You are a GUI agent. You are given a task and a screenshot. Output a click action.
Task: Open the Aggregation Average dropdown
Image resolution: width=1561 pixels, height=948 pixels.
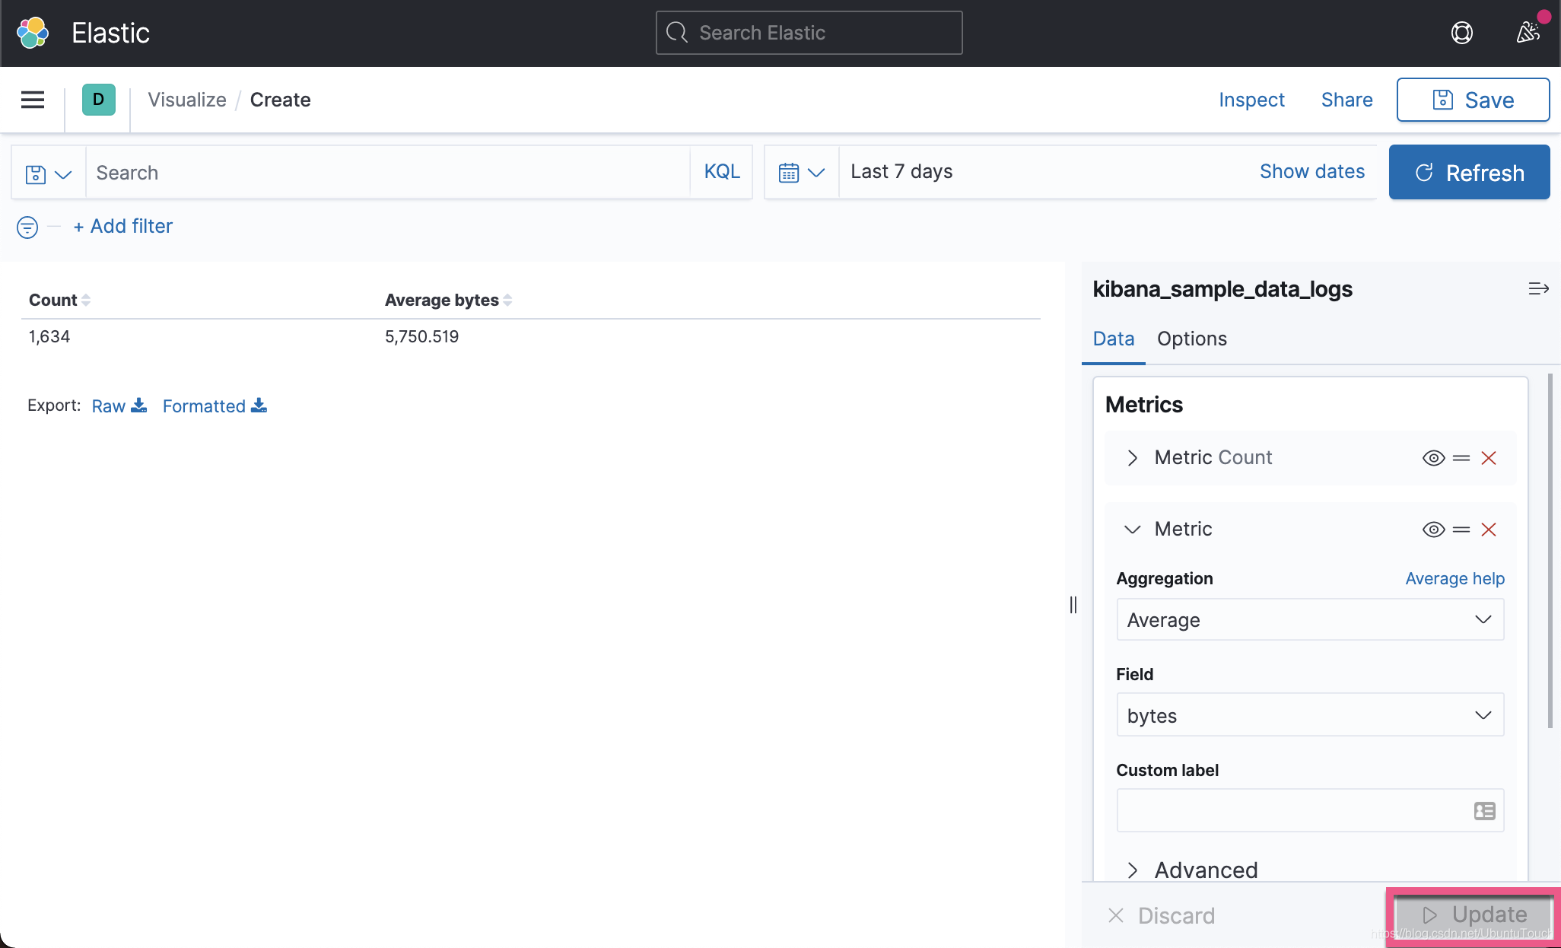click(x=1309, y=620)
